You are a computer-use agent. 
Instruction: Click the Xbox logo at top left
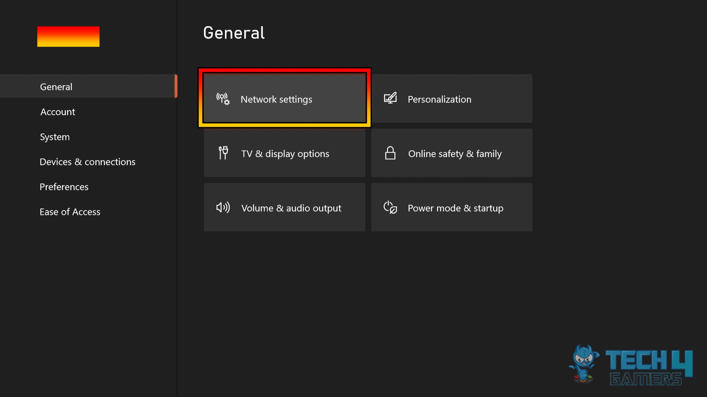click(x=68, y=36)
